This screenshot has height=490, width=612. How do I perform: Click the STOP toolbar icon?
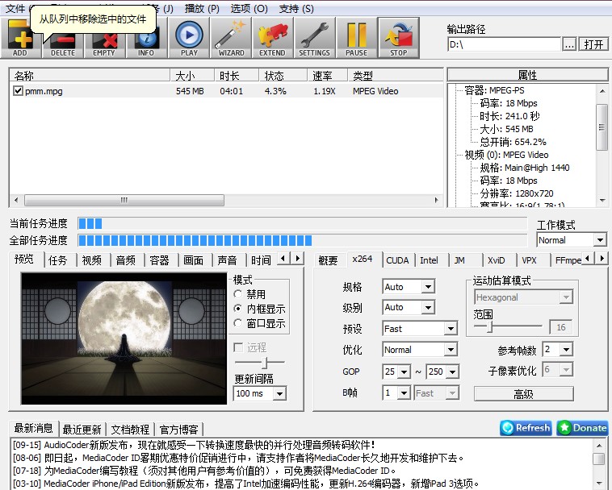coord(399,38)
